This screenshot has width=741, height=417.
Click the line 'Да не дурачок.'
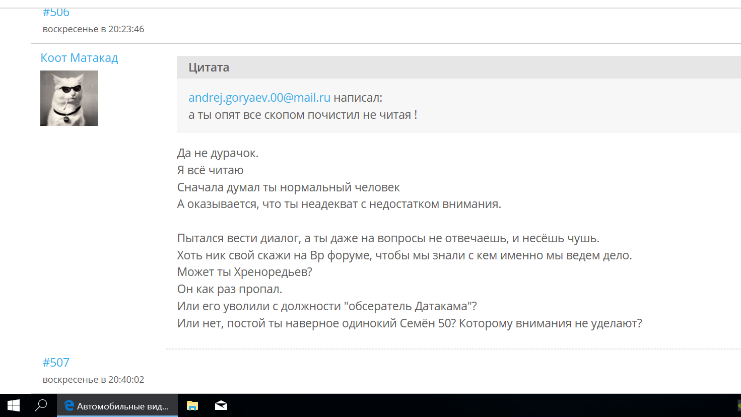[x=218, y=153]
